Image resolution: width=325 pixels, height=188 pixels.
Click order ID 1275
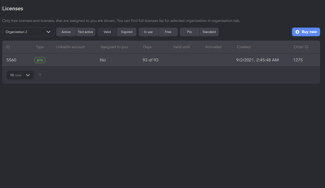(298, 60)
